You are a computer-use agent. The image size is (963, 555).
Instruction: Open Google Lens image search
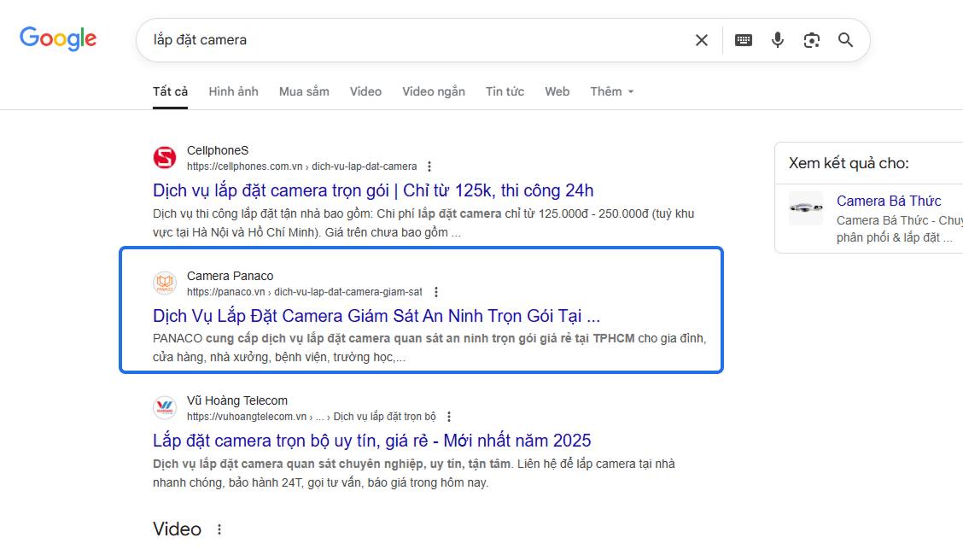[811, 40]
